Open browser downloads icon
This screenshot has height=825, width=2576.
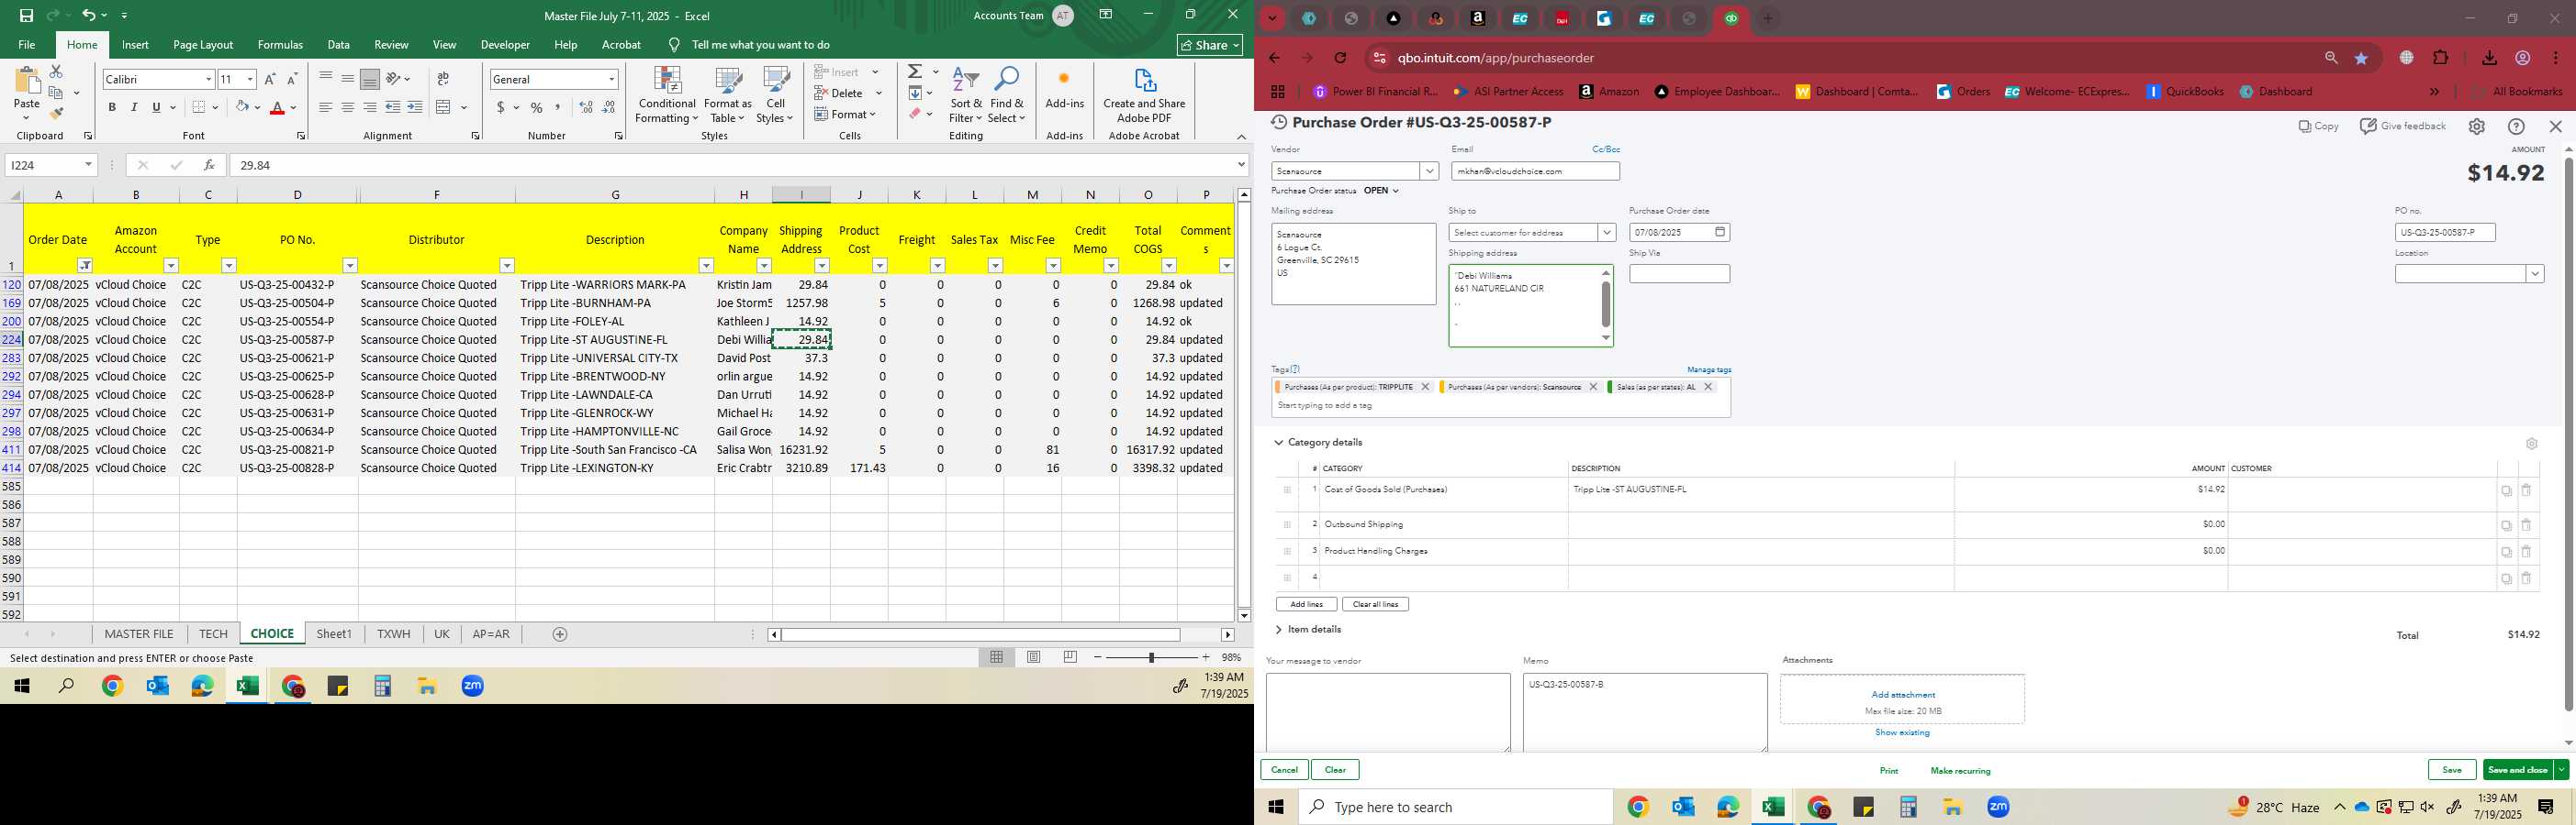pyautogui.click(x=2489, y=58)
